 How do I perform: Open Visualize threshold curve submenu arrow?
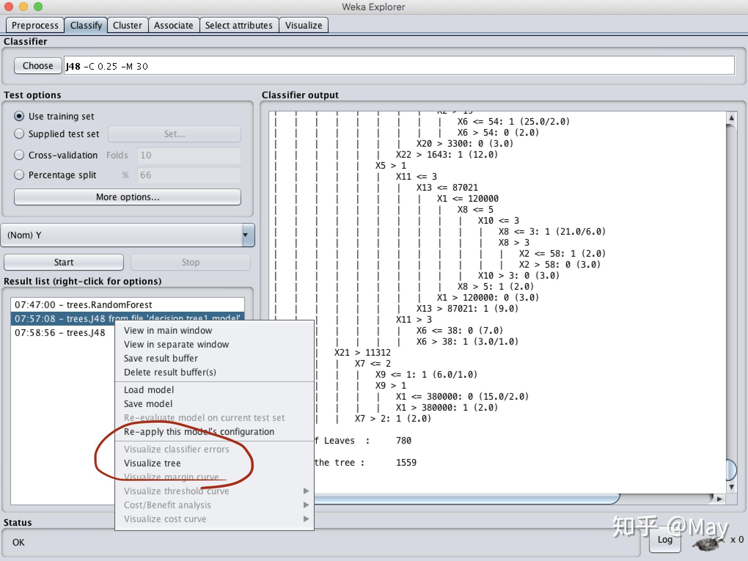pos(306,491)
